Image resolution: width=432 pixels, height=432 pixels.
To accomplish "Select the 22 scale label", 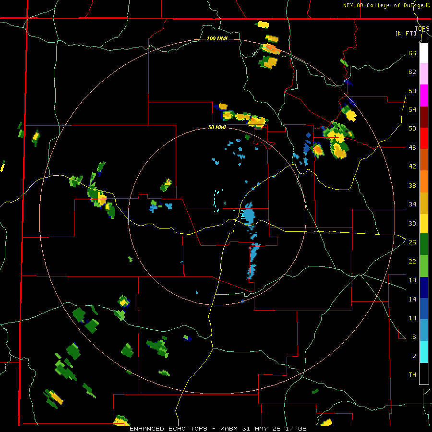I will [x=412, y=261].
